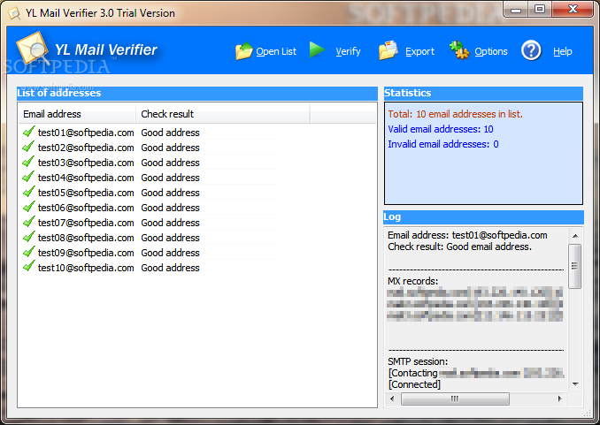600x425 pixels.
Task: Click MX records heading in log
Action: [x=413, y=281]
